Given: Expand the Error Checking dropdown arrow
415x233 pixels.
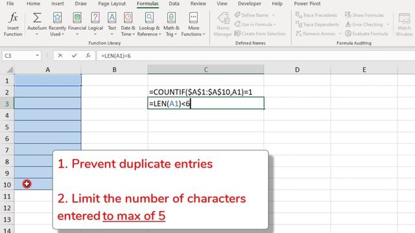Looking at the screenshot, I should (x=388, y=25).
